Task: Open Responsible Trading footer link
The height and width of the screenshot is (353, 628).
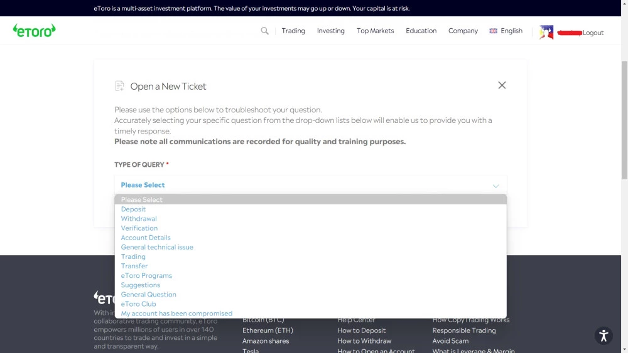Action: coord(464,330)
